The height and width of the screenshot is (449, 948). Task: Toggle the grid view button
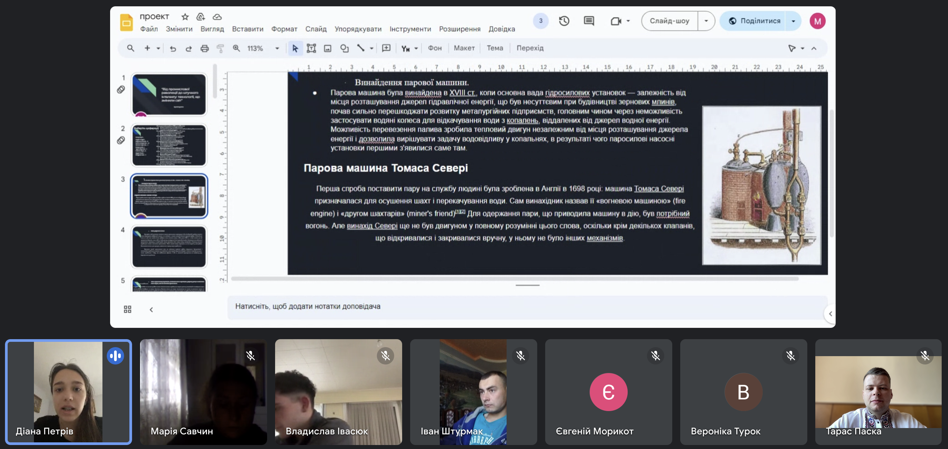[127, 309]
